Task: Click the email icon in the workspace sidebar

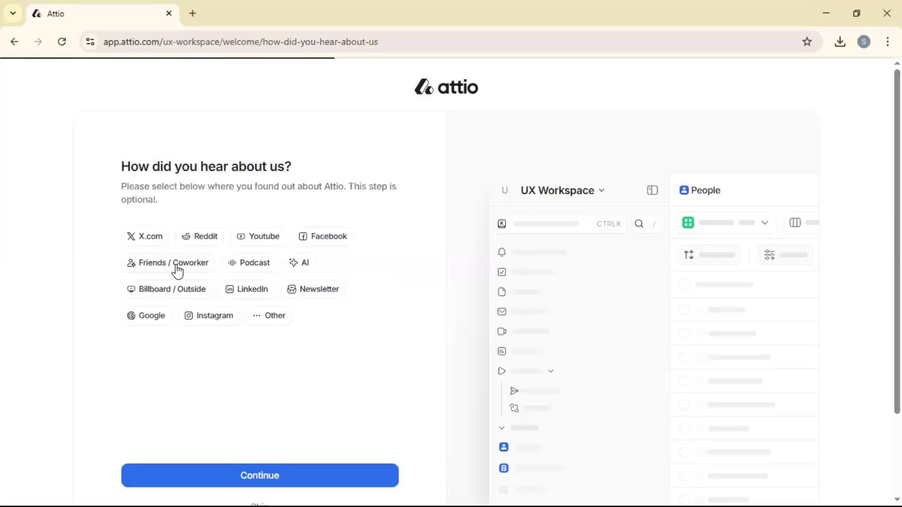Action: coord(502,311)
